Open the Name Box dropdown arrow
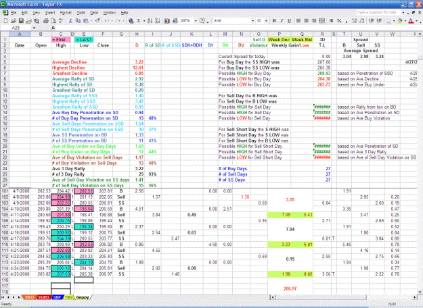Viewport: 423px width, 308px height. click(34, 28)
